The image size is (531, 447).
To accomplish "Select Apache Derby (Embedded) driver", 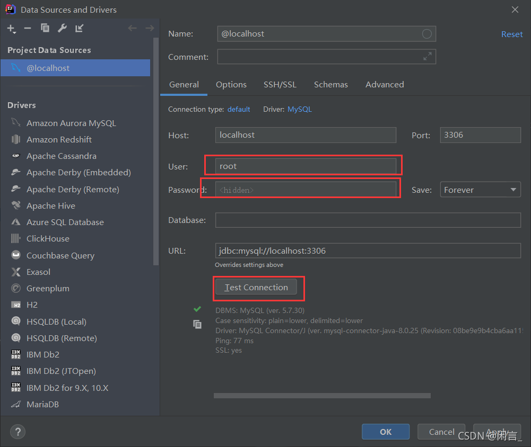I will pyautogui.click(x=79, y=173).
